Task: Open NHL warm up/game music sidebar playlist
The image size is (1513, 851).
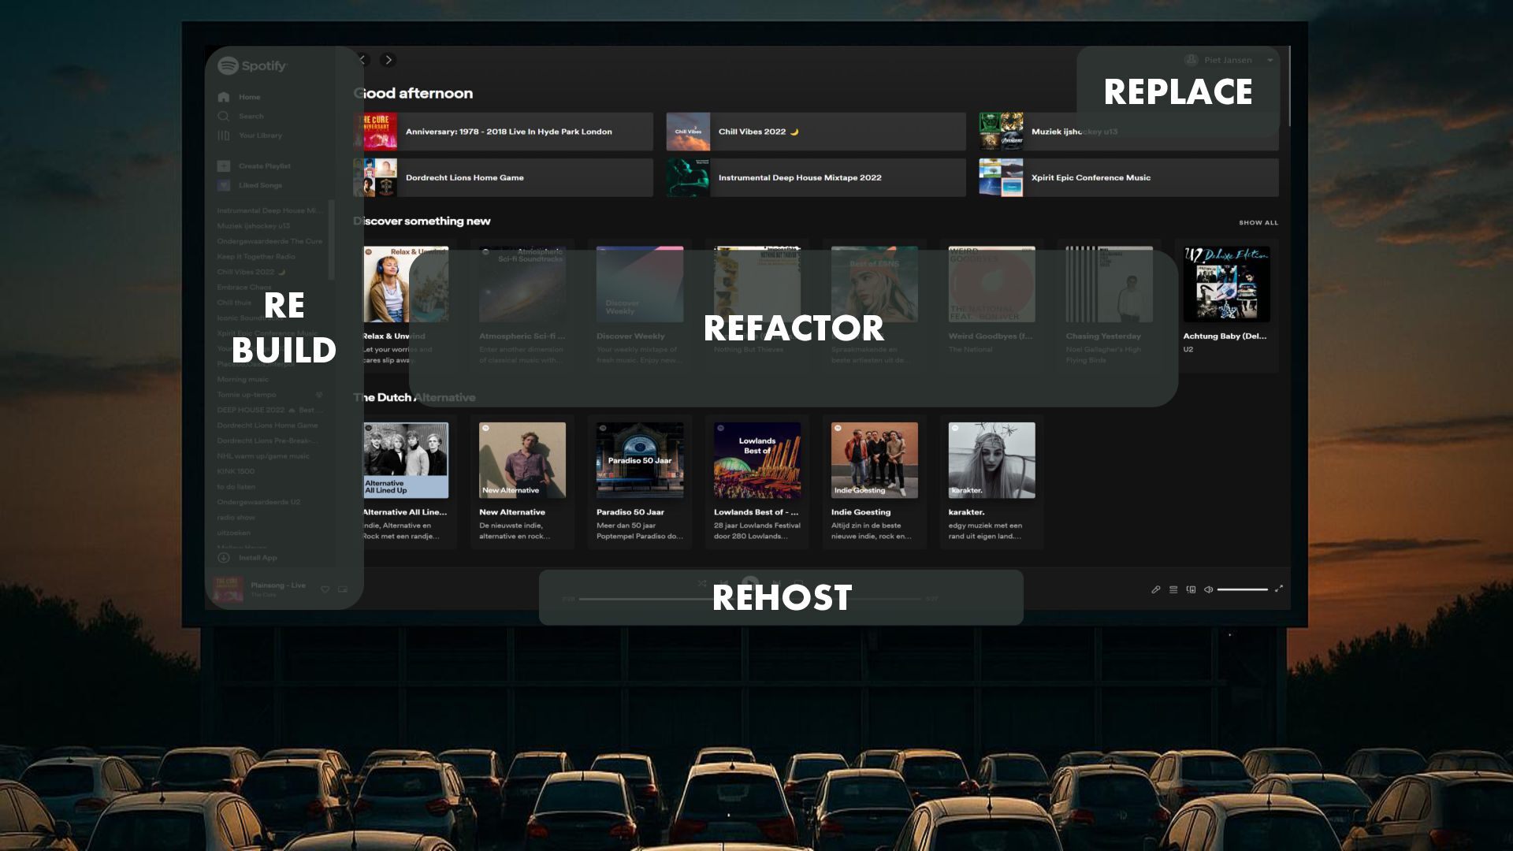Action: [263, 456]
